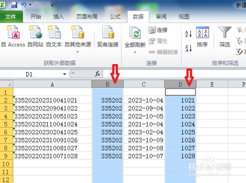Expand the 全部刷新 dropdown arrow
Screen dimensions: 246x183
pyautogui.click(x=135, y=53)
